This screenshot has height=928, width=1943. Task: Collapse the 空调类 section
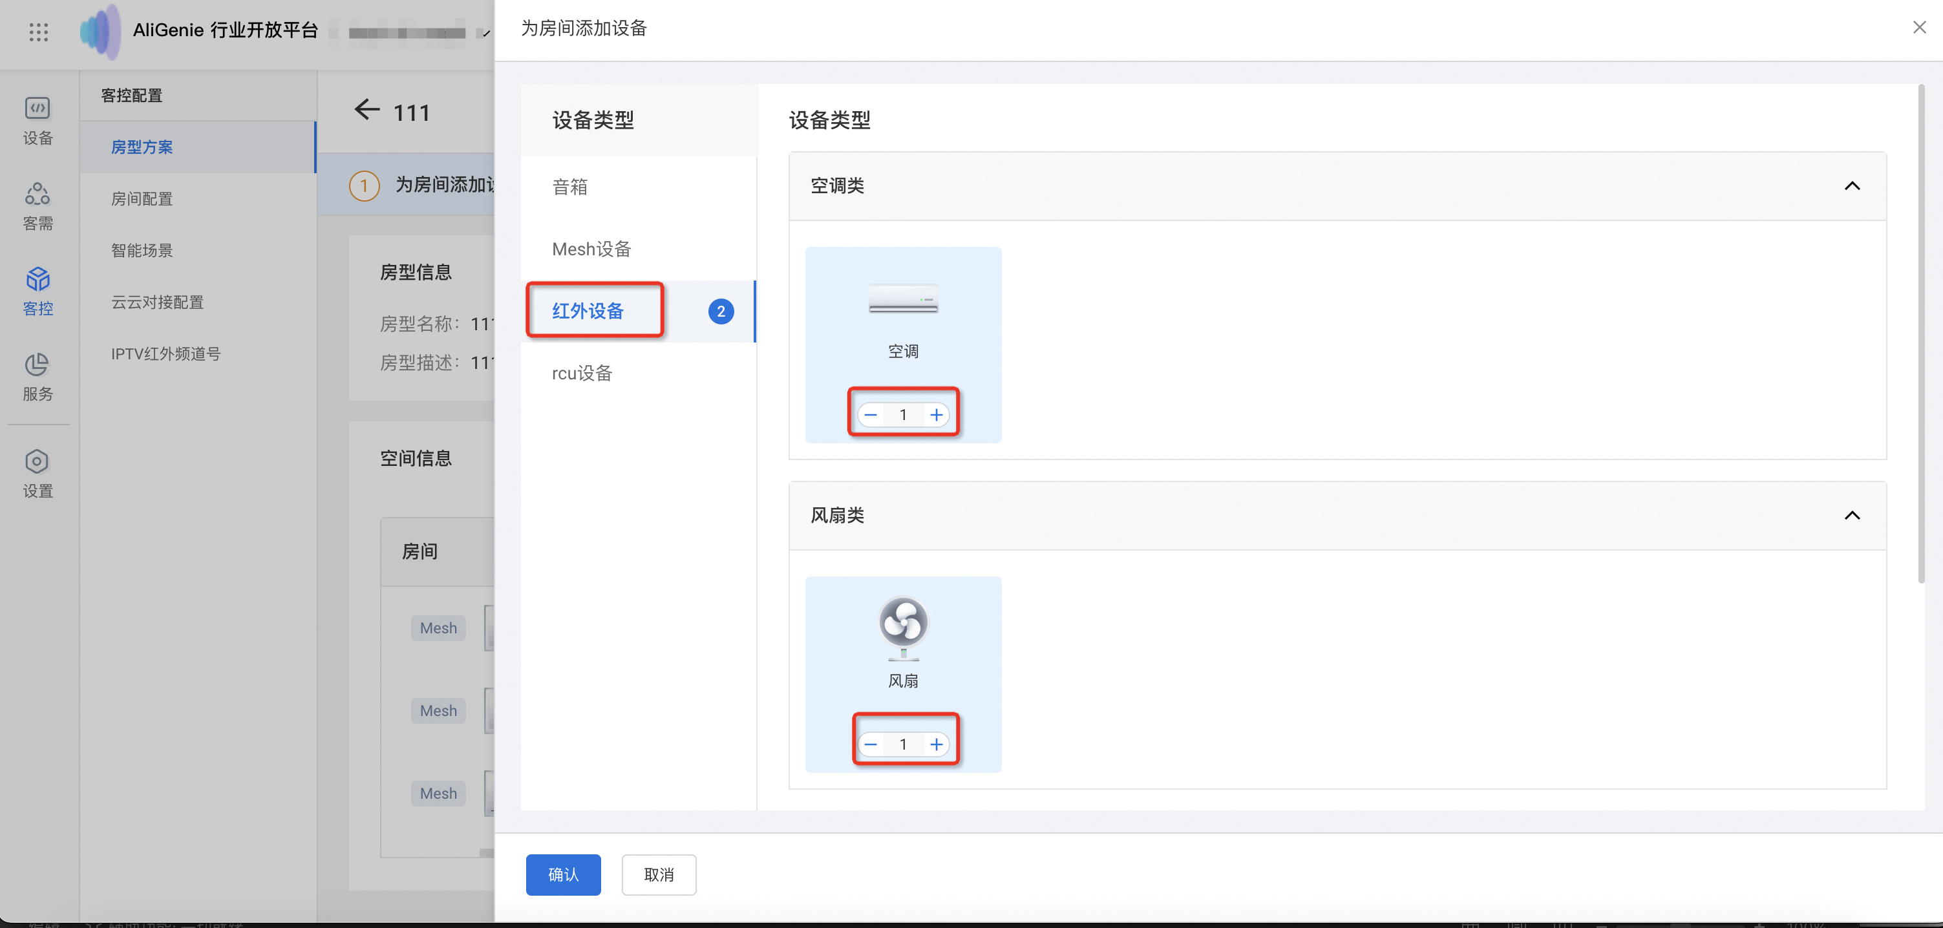point(1852,186)
